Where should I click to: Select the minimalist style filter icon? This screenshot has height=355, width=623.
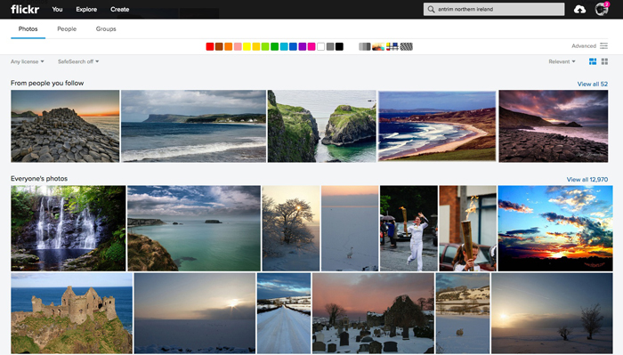click(x=392, y=46)
